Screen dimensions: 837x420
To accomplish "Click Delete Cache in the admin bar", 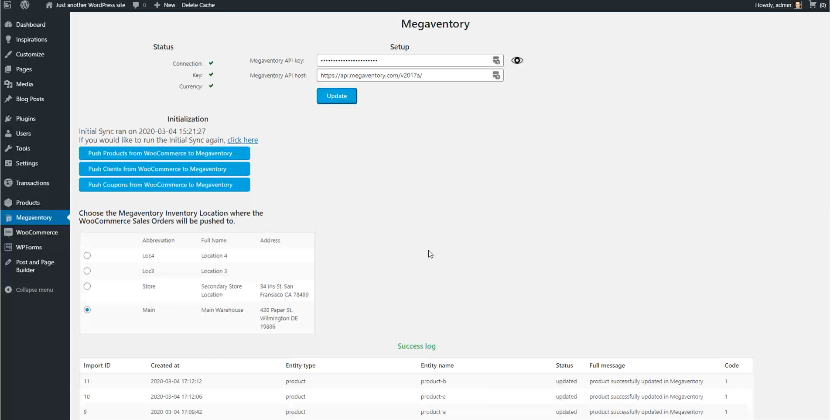I will click(198, 5).
